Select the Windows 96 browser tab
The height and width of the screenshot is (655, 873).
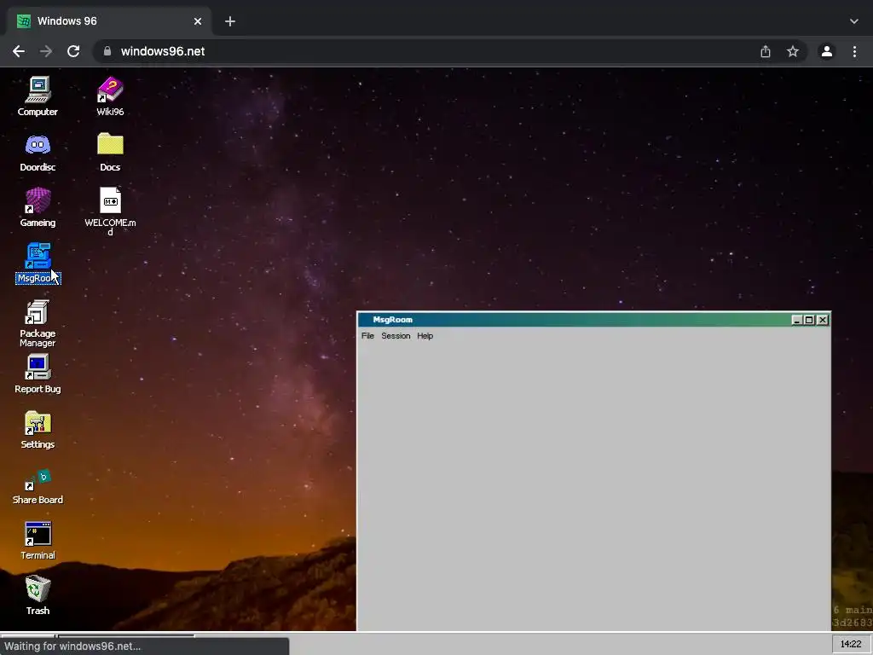(x=108, y=21)
